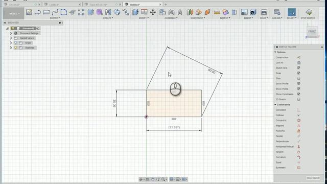Select the Press Pull tool in Modify
Viewport: 327px width, 184px height.
pos(135,12)
